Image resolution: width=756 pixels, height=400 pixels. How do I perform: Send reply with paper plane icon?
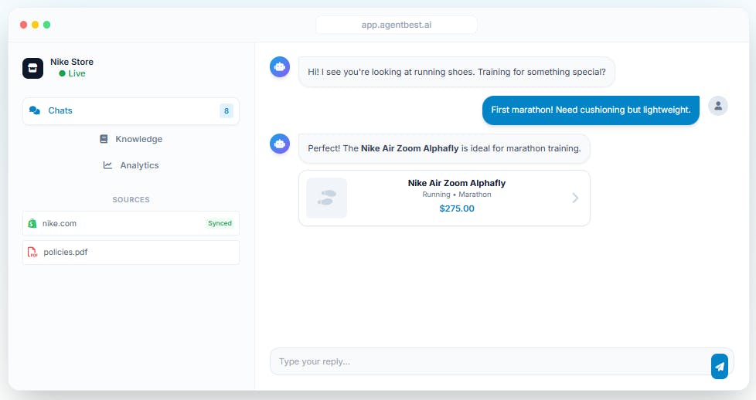point(720,366)
